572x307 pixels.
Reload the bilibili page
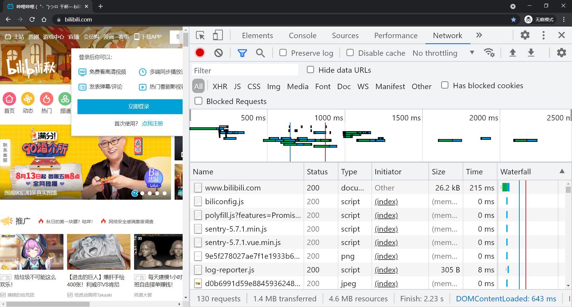tap(32, 19)
